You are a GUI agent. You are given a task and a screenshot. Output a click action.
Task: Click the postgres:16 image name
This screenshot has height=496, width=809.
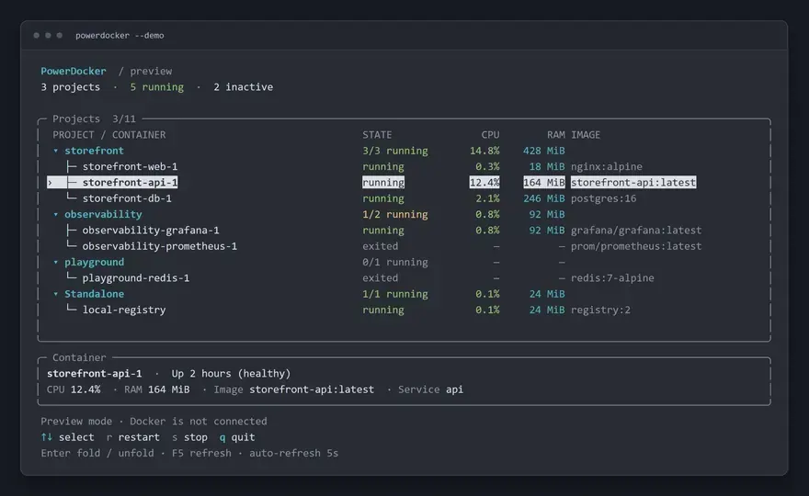[x=603, y=198]
